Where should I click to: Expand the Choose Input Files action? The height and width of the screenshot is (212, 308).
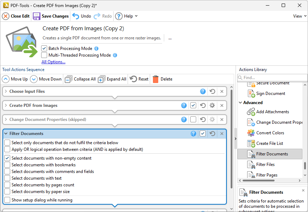pyautogui.click(x=6, y=91)
